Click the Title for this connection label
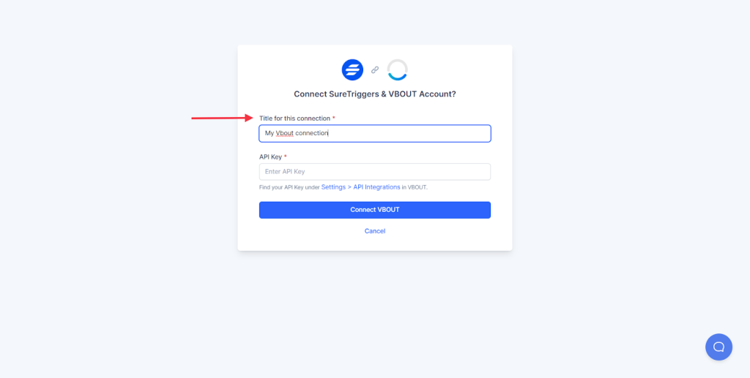The image size is (750, 378). tap(294, 118)
